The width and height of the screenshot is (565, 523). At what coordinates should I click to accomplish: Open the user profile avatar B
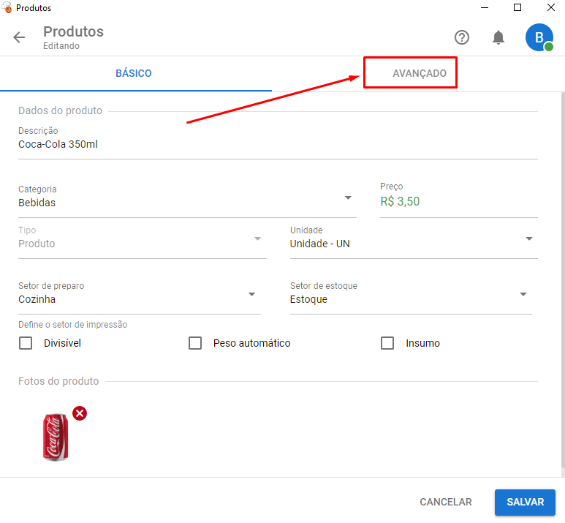point(539,38)
